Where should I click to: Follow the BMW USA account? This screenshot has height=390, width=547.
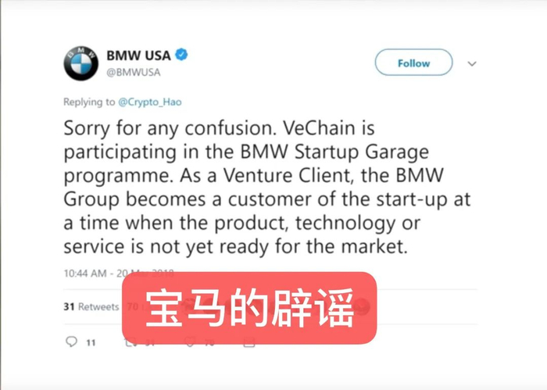(x=413, y=63)
